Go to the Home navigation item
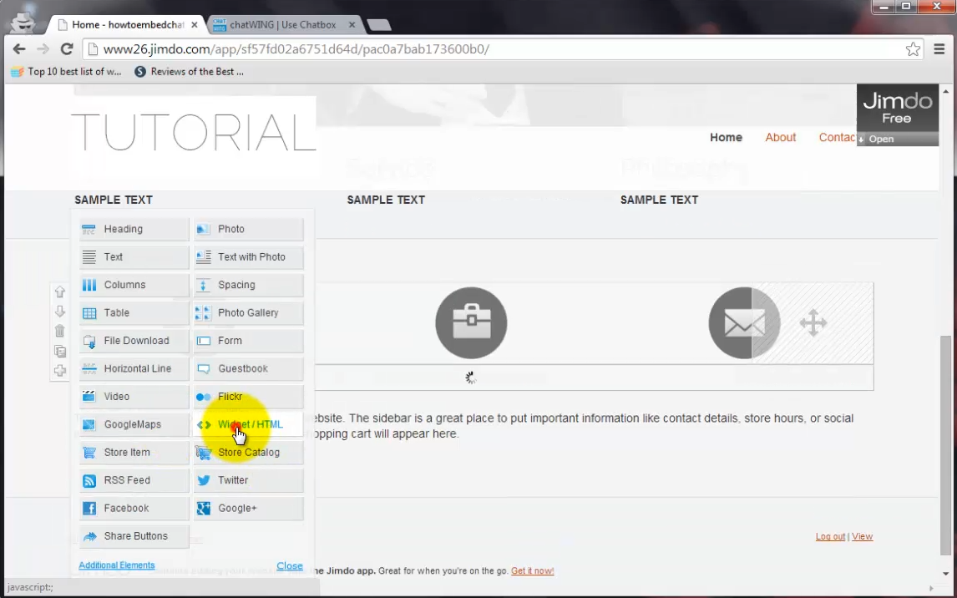This screenshot has width=957, height=598. pos(726,137)
